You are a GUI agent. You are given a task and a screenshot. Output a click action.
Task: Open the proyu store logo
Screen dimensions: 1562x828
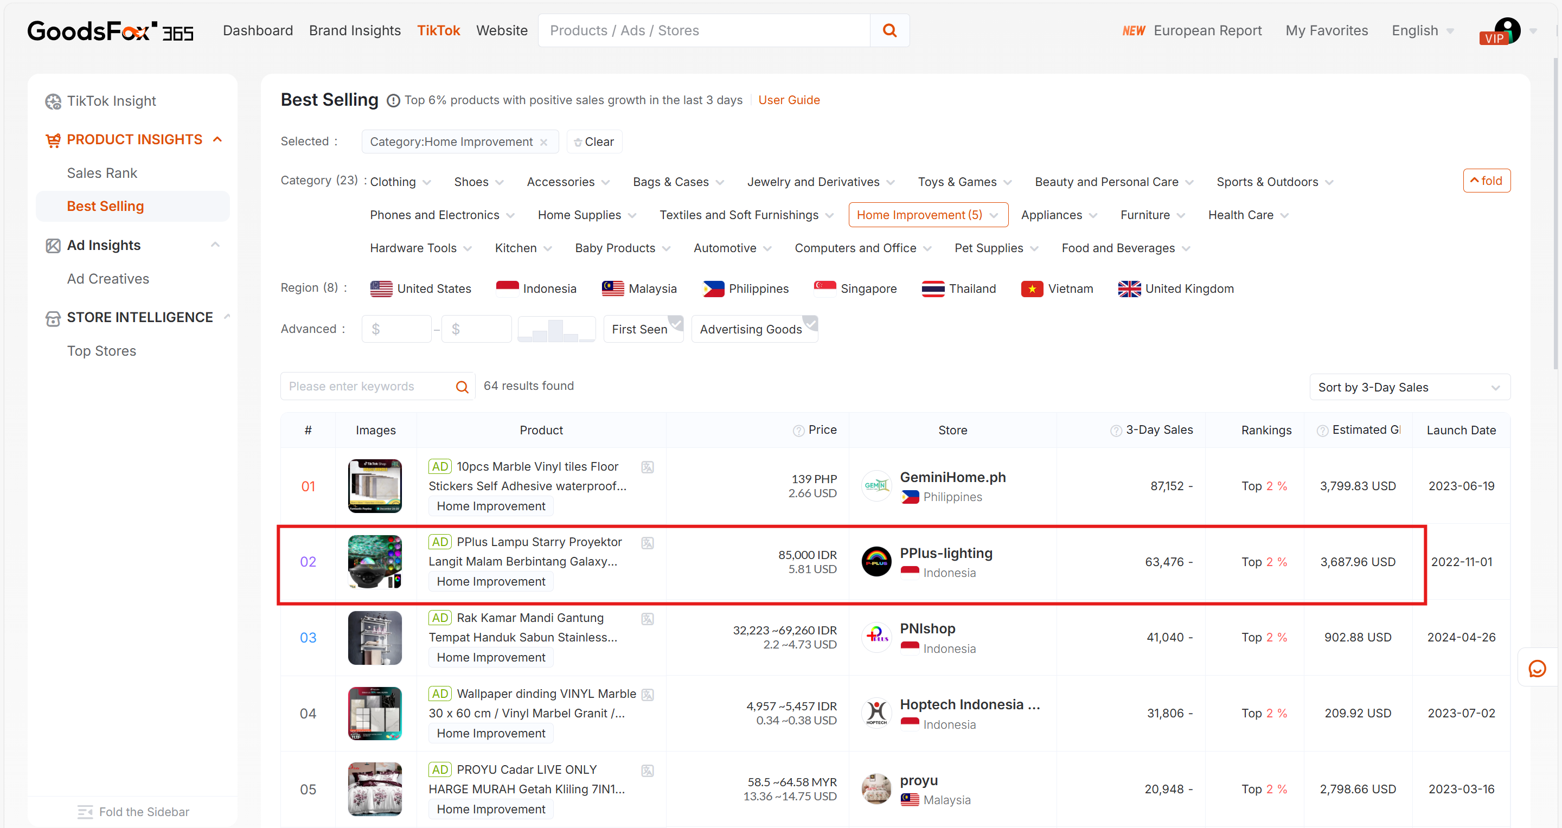[876, 789]
